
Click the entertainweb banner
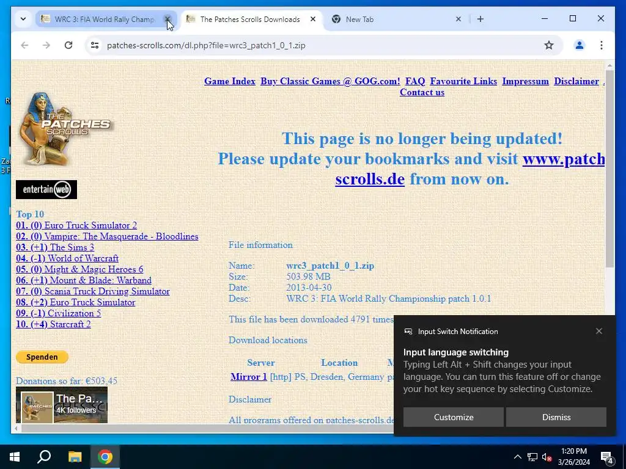click(46, 189)
